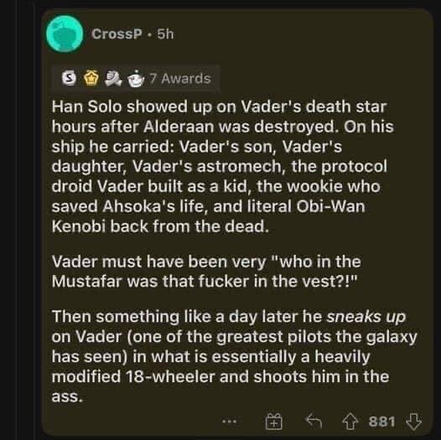Upvote the CrossP comment
Image resolution: width=441 pixels, height=440 pixels.
[350, 422]
